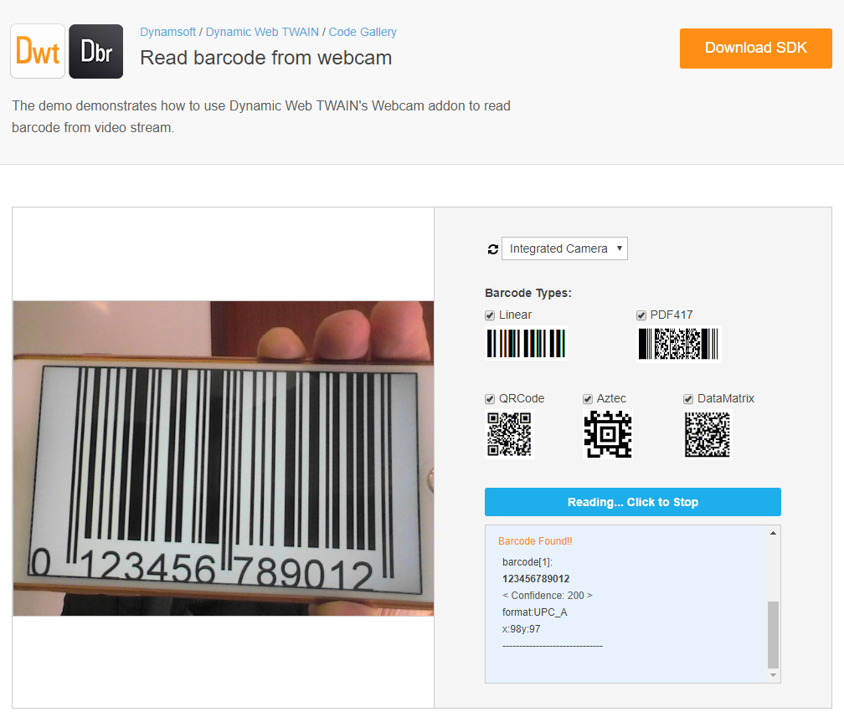
Task: Toggle the PDF417 checkbox
Action: click(x=641, y=315)
